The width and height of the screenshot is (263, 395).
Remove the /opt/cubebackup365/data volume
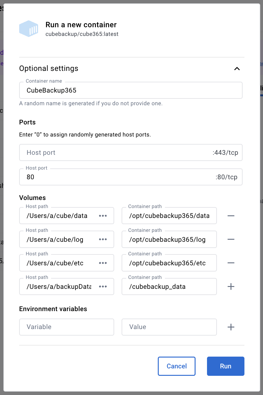(231, 216)
